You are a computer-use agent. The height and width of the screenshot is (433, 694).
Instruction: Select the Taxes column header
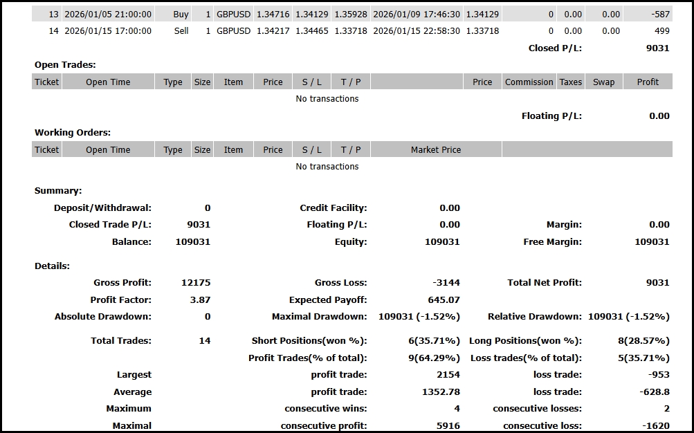(x=570, y=82)
